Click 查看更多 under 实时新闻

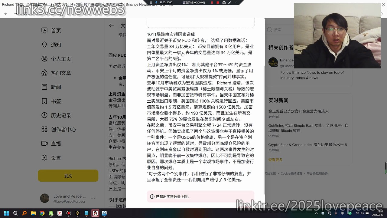[275, 160]
